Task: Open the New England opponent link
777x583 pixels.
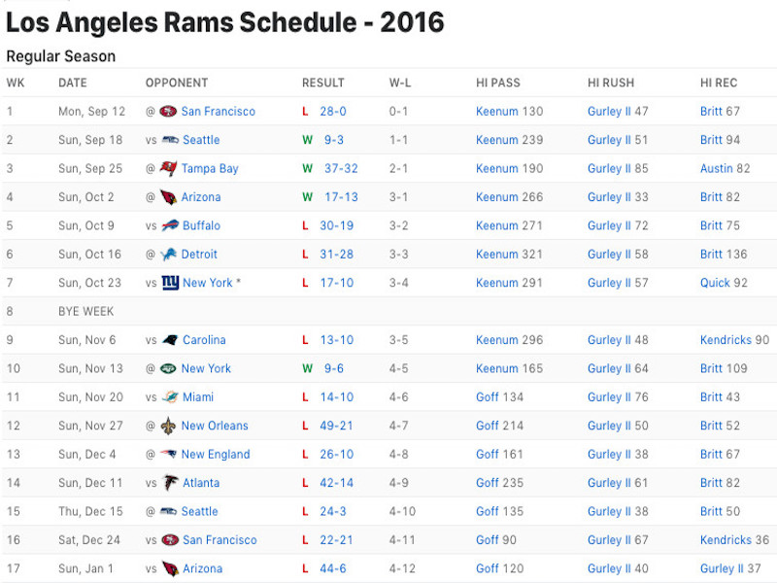Action: [216, 454]
